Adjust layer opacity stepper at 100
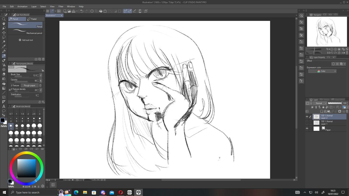 click(348, 103)
